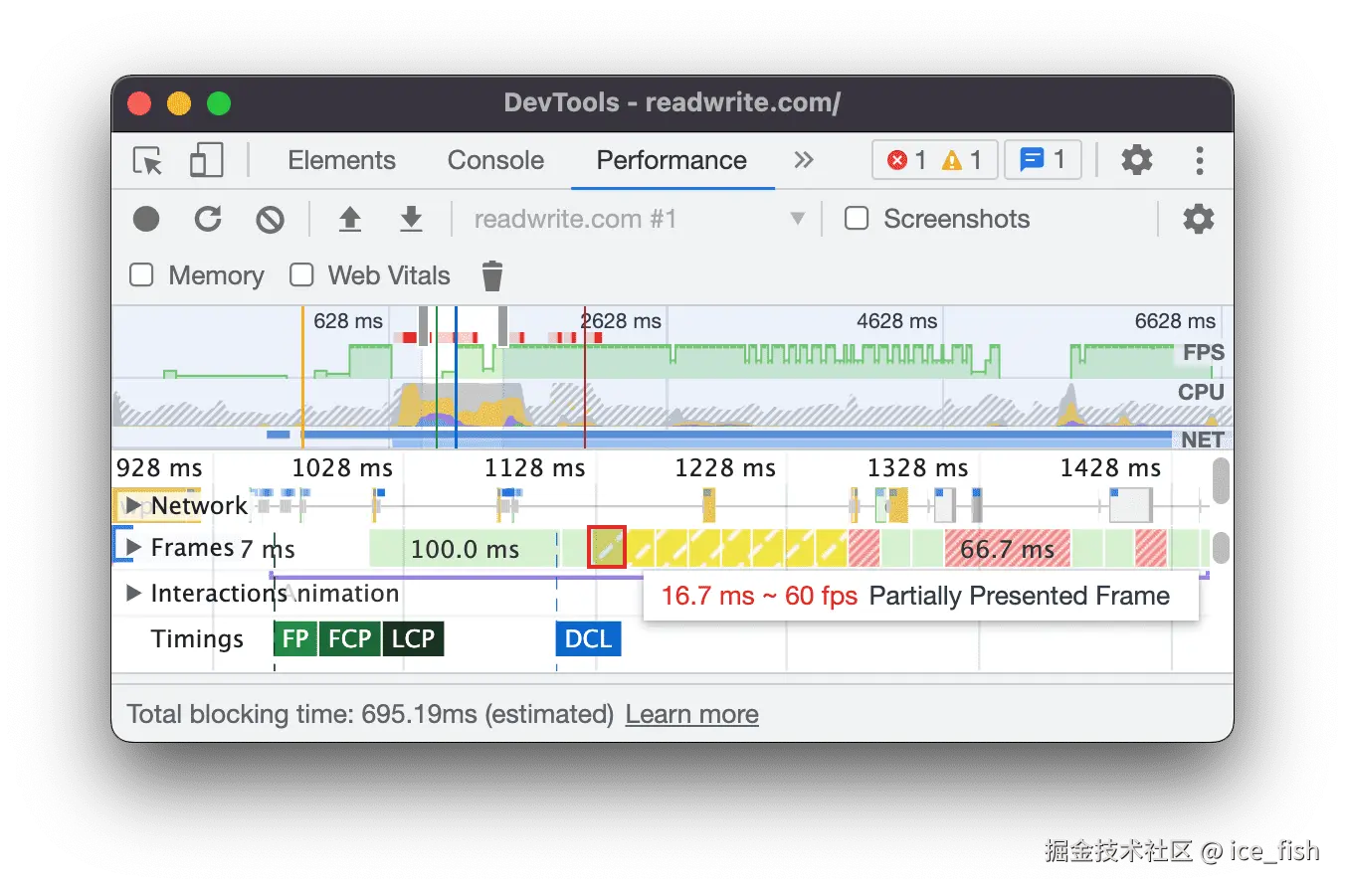This screenshot has width=1345, height=889.
Task: Open the Elements tab
Action: pos(341,160)
